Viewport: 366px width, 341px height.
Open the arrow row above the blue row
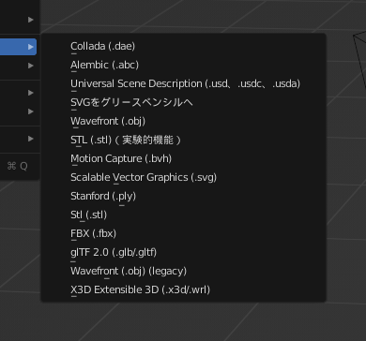pos(31,20)
